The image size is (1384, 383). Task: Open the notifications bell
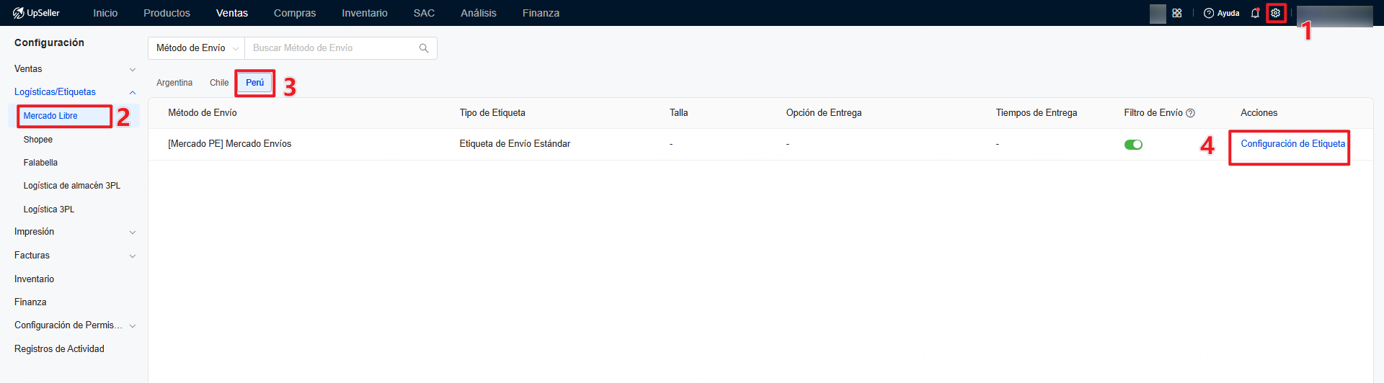[1255, 13]
